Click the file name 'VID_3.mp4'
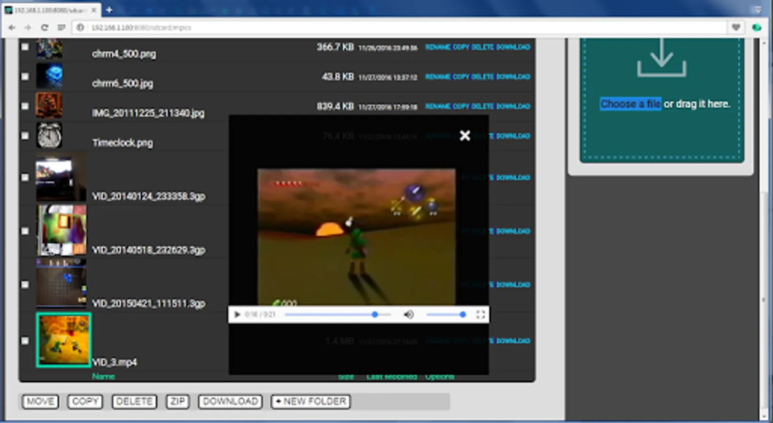The height and width of the screenshot is (423, 773). (x=115, y=362)
